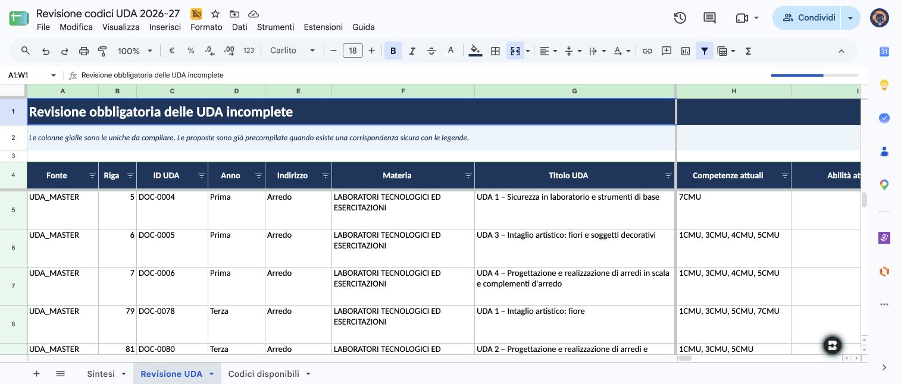901x384 pixels.
Task: Star this spreadsheet document
Action: point(215,14)
